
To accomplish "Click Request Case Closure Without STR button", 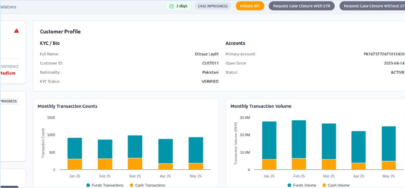I will 372,6.
